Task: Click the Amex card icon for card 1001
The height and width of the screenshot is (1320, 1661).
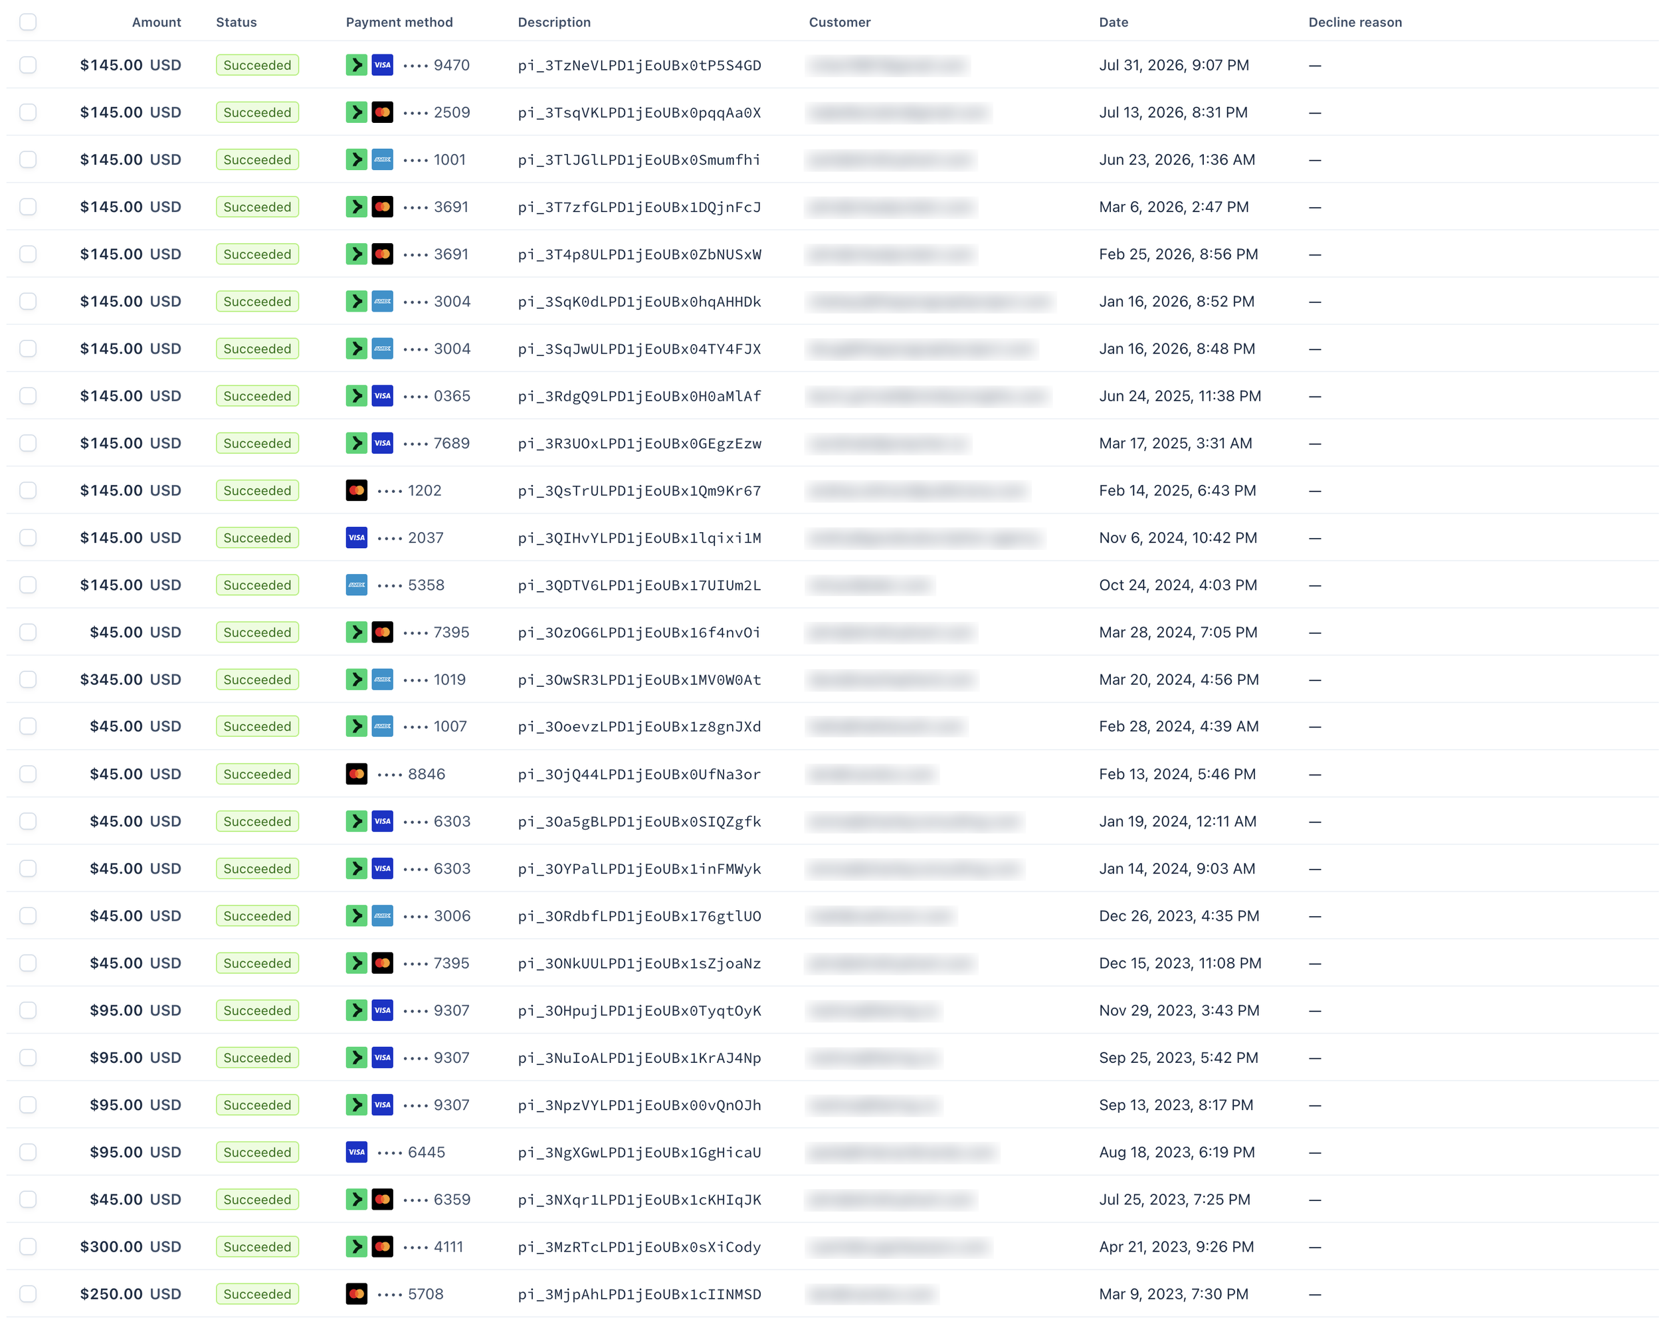Action: click(x=382, y=159)
